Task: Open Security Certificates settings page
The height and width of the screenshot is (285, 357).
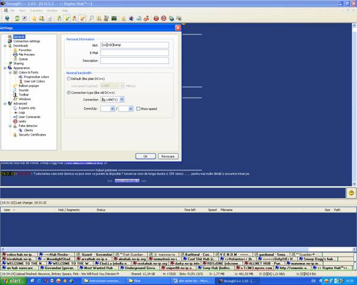Action: tap(32, 135)
